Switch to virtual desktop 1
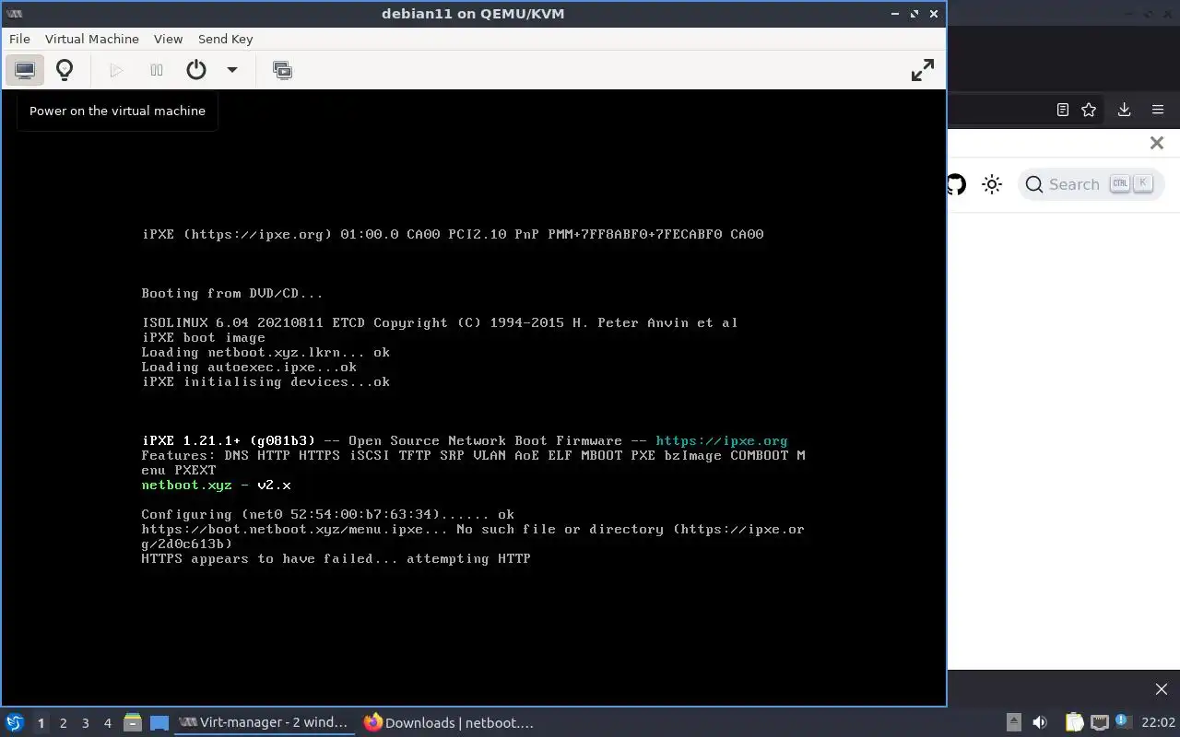The width and height of the screenshot is (1180, 737). [x=41, y=723]
